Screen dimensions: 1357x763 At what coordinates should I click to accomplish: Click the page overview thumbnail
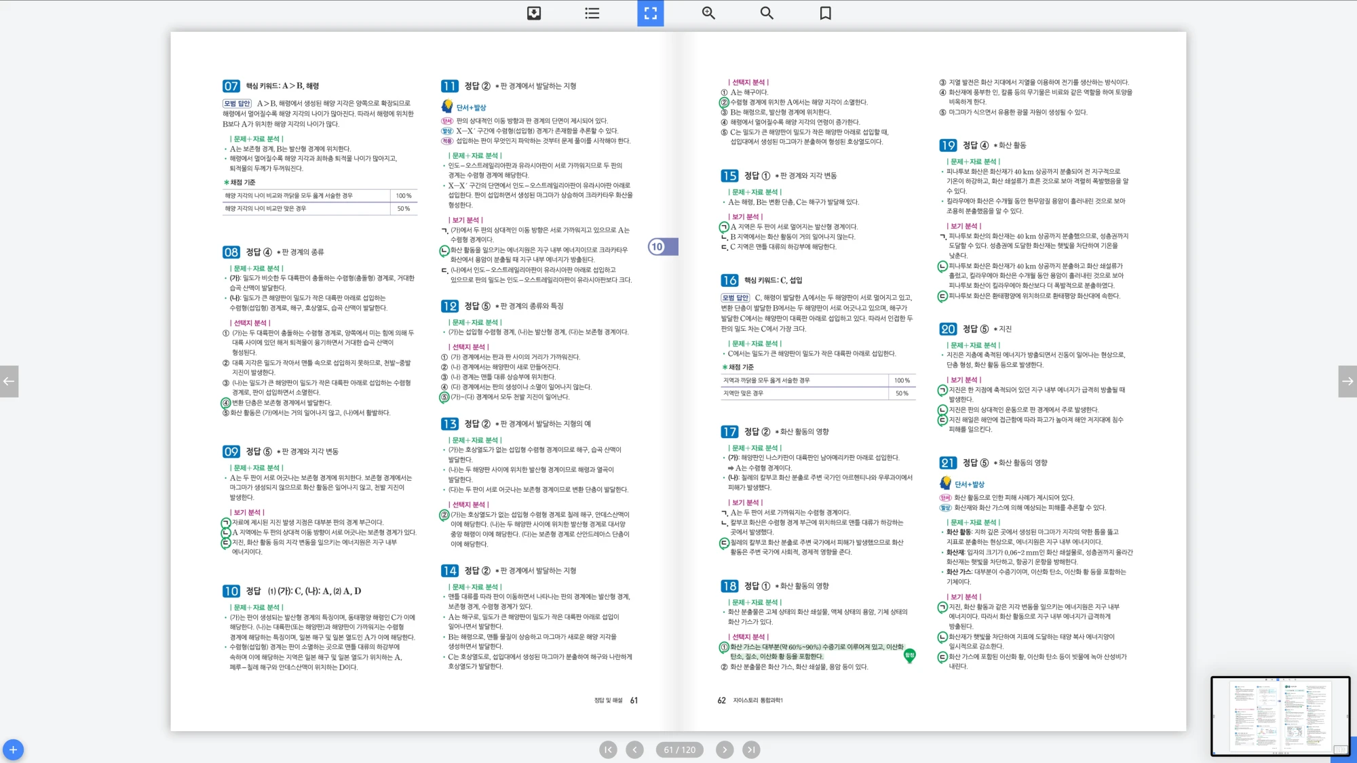point(1280,716)
